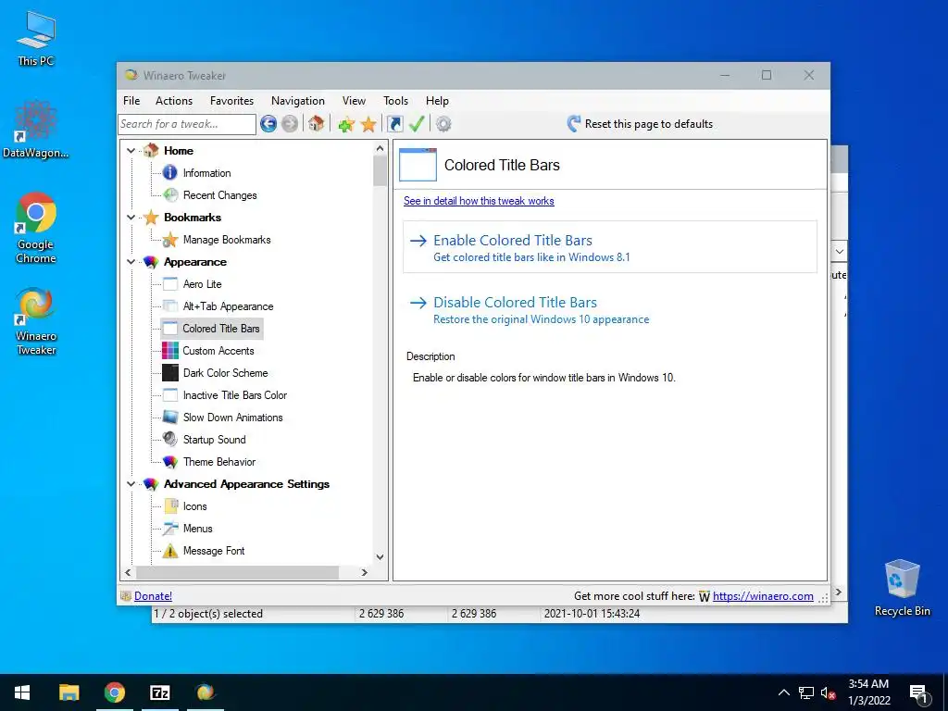Click the Information tree icon
Viewport: 948px width, 711px height.
[170, 173]
